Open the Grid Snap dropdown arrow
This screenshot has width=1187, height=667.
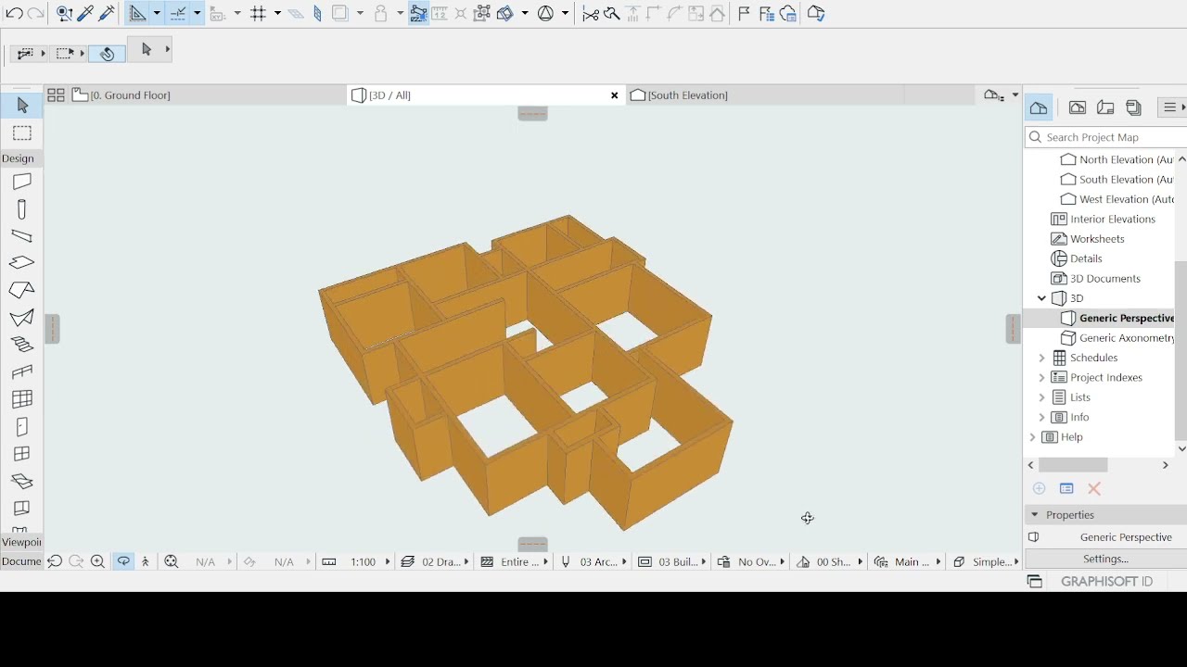tap(277, 14)
